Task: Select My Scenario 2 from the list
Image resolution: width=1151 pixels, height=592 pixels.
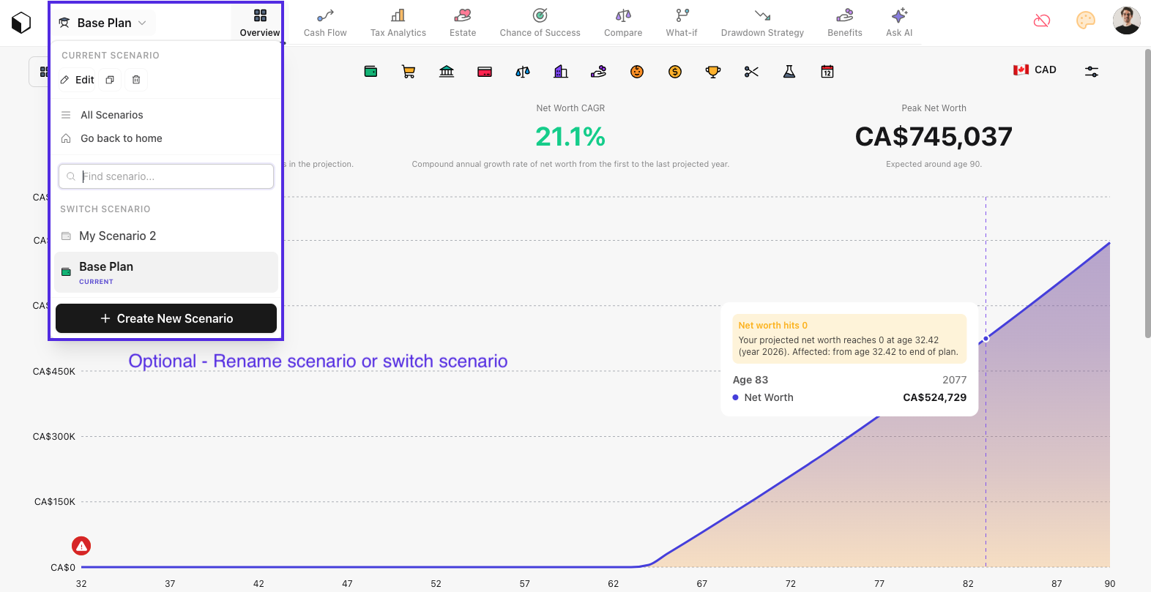Action: click(x=117, y=236)
